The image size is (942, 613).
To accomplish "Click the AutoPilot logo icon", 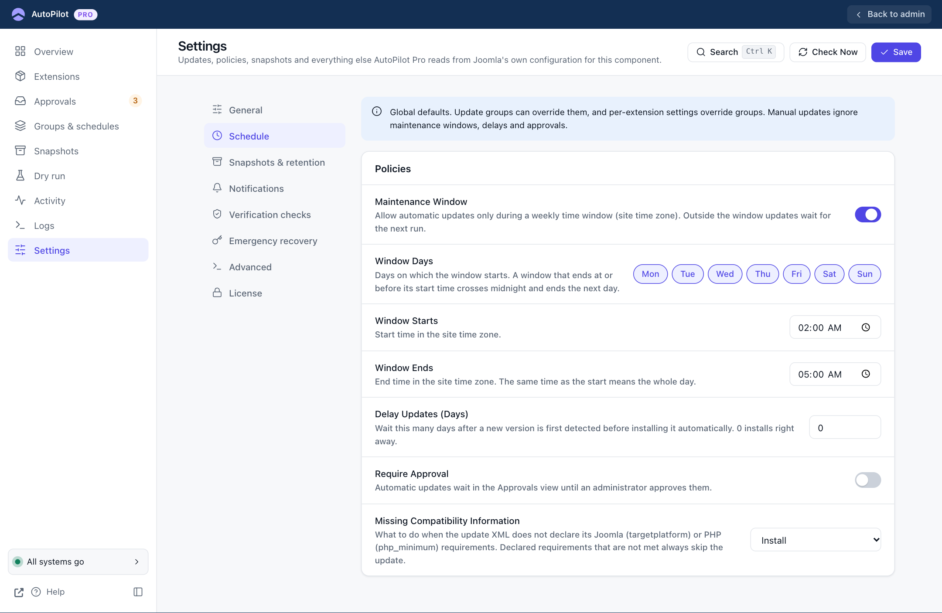I will (x=18, y=14).
